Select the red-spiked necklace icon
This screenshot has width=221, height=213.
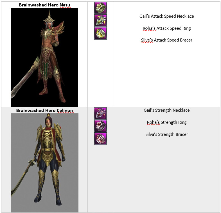click(x=100, y=113)
